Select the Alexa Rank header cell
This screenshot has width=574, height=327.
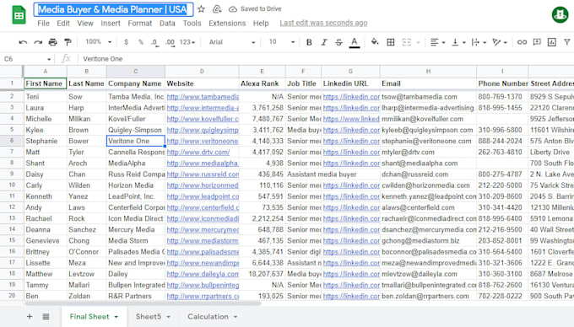[x=262, y=83]
